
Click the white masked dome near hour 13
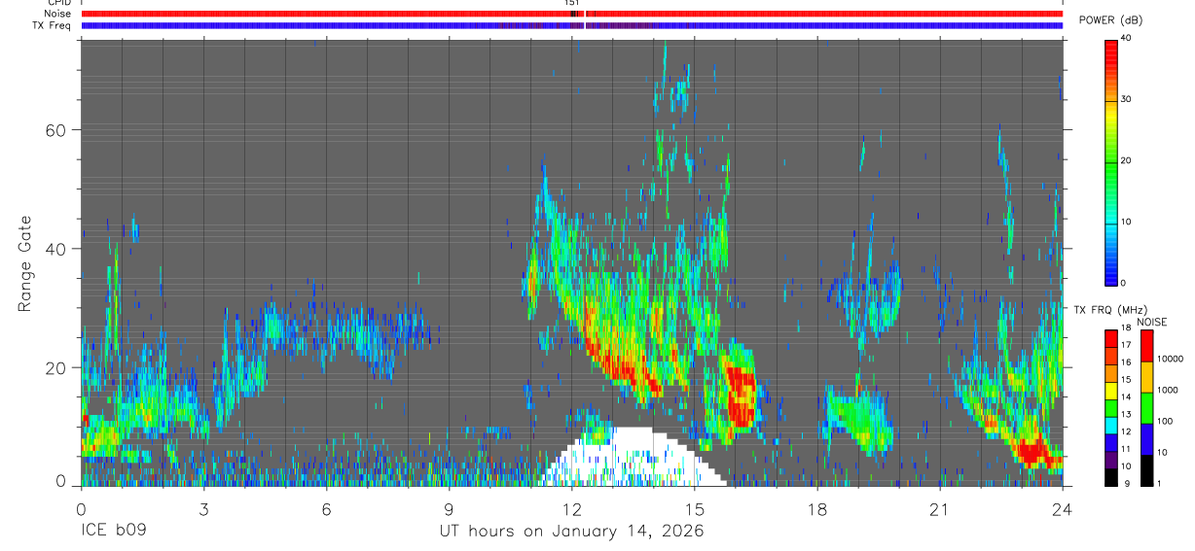click(x=634, y=457)
